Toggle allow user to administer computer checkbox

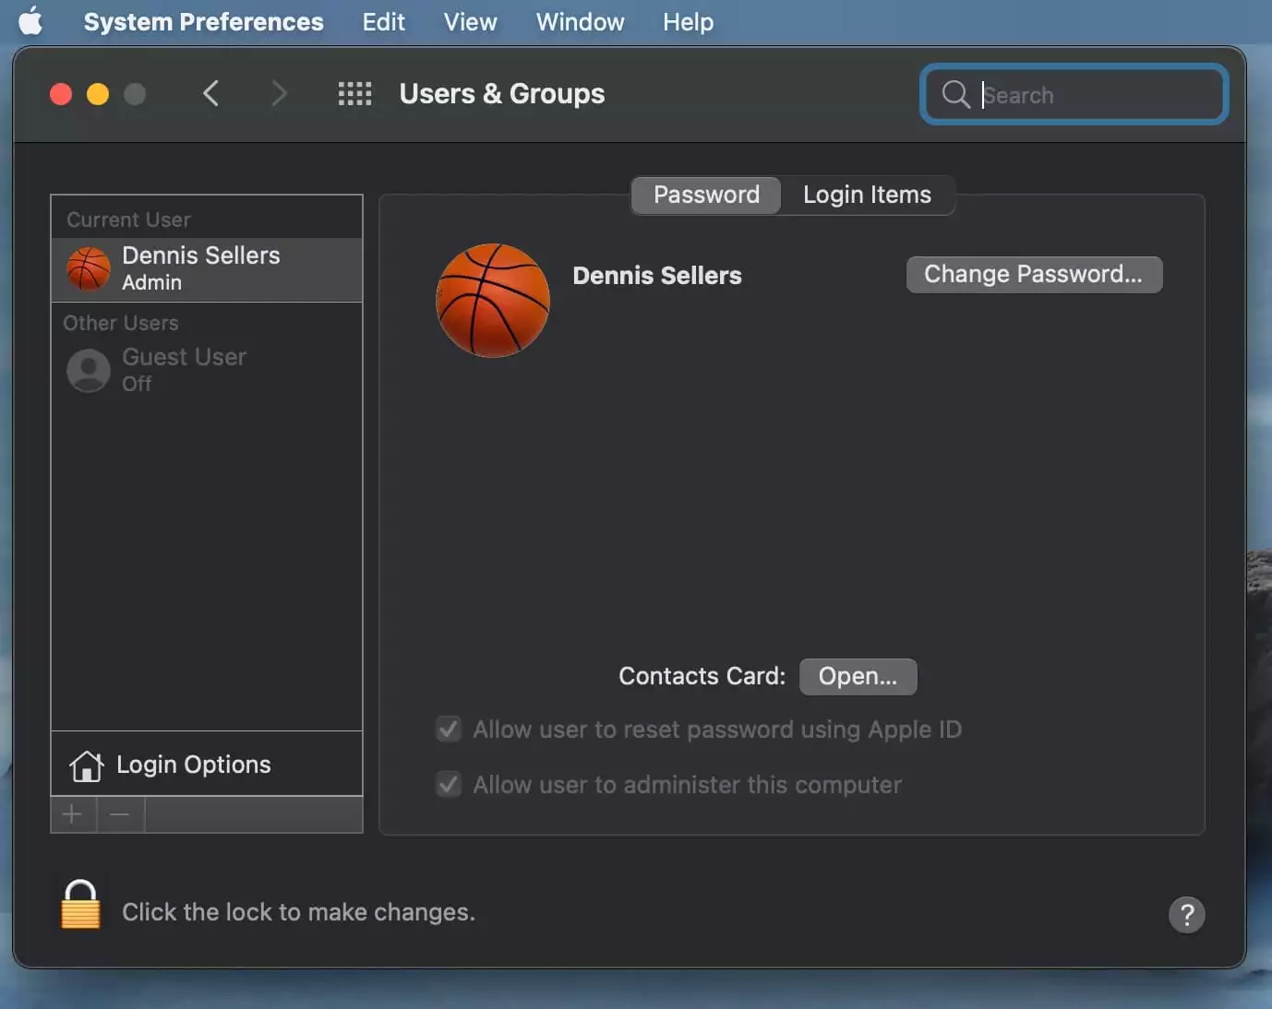449,785
